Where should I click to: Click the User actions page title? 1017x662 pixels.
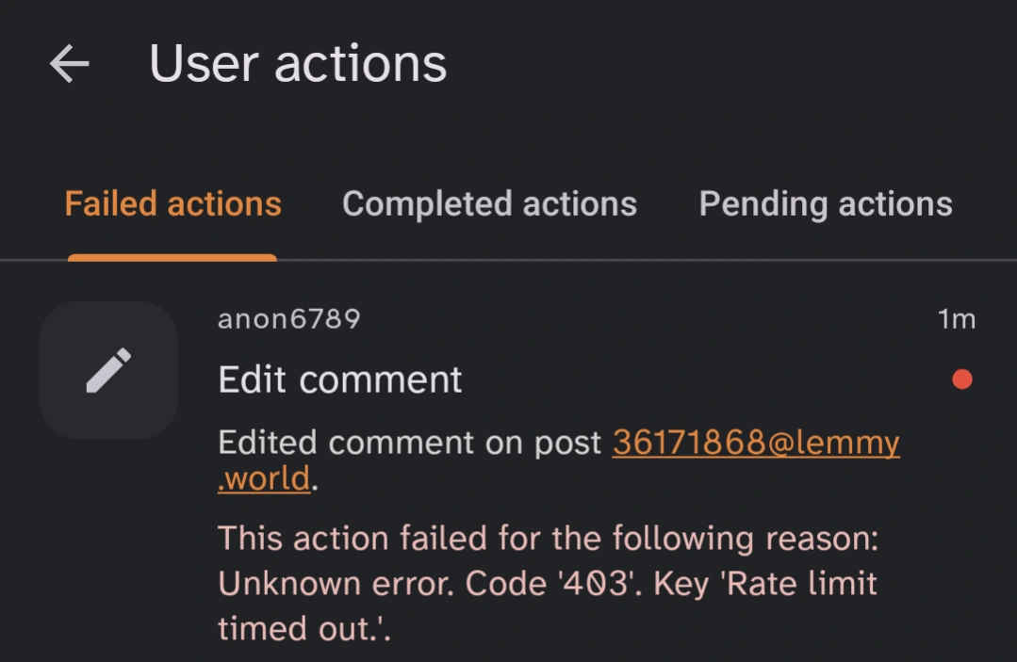coord(298,64)
